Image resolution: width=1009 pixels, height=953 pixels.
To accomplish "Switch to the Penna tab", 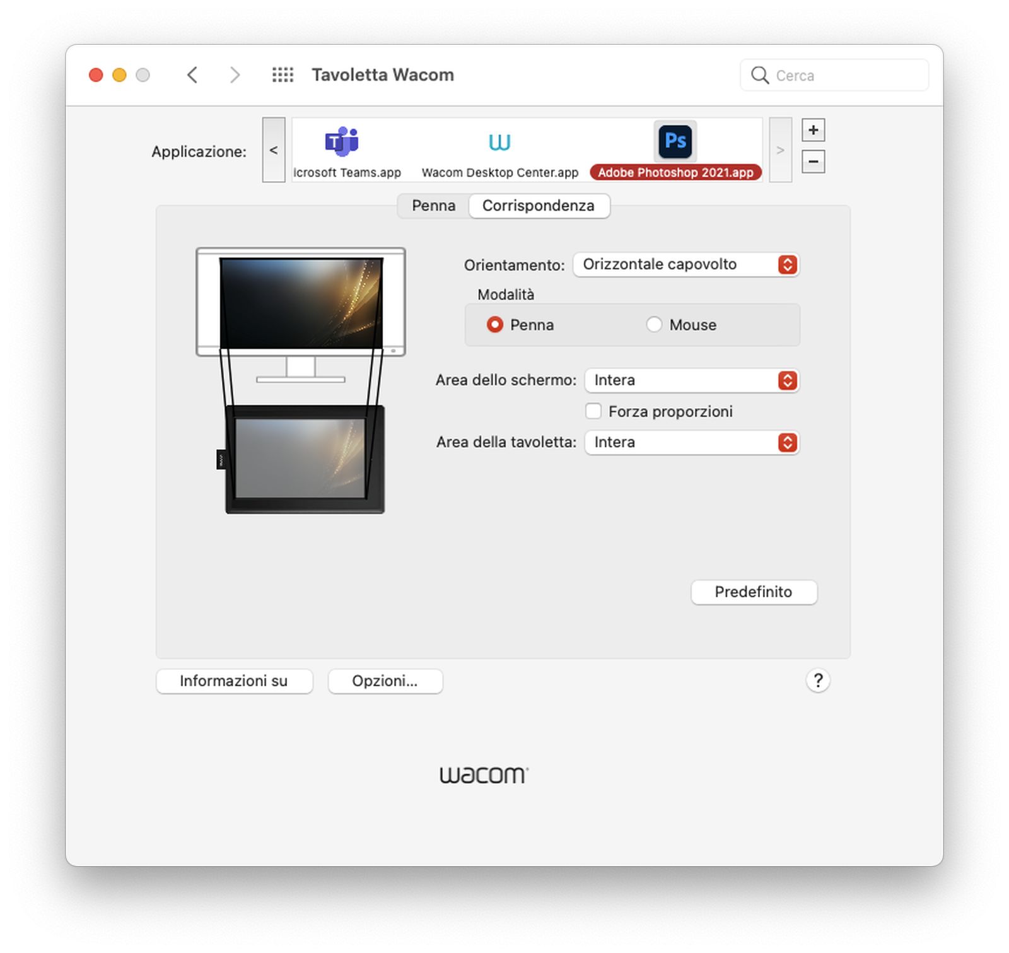I will click(x=434, y=206).
